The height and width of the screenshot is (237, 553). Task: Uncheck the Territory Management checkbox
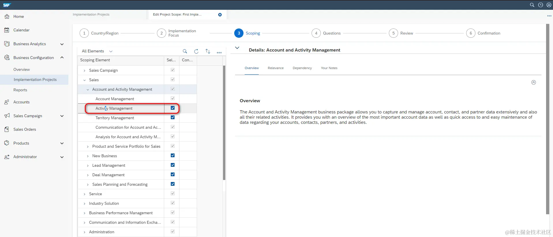(x=173, y=117)
